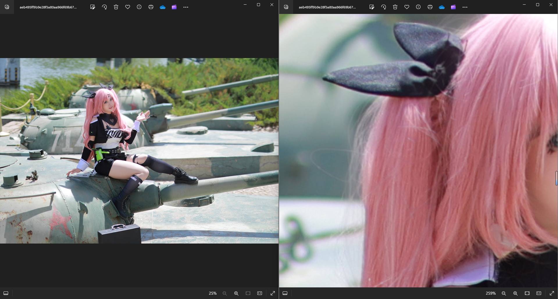558x299 pixels.
Task: Expand the See more menu in left window
Action: pyautogui.click(x=186, y=7)
